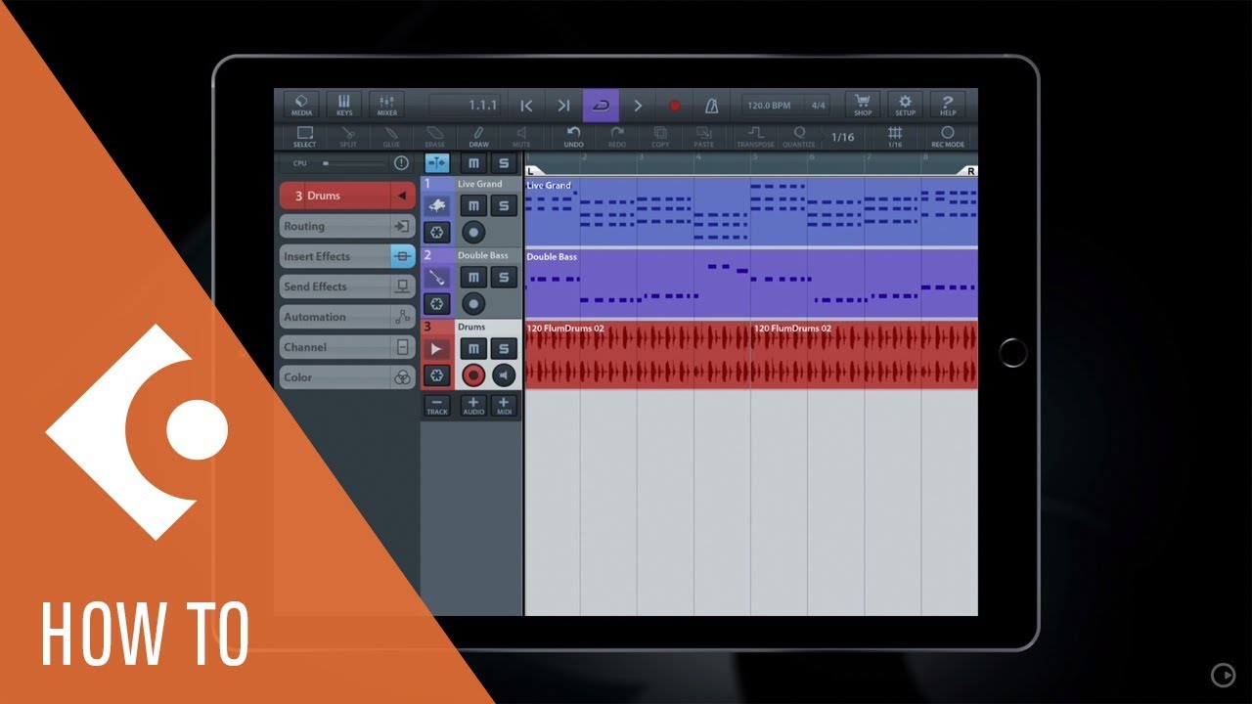Toggle the metronome click

(712, 106)
